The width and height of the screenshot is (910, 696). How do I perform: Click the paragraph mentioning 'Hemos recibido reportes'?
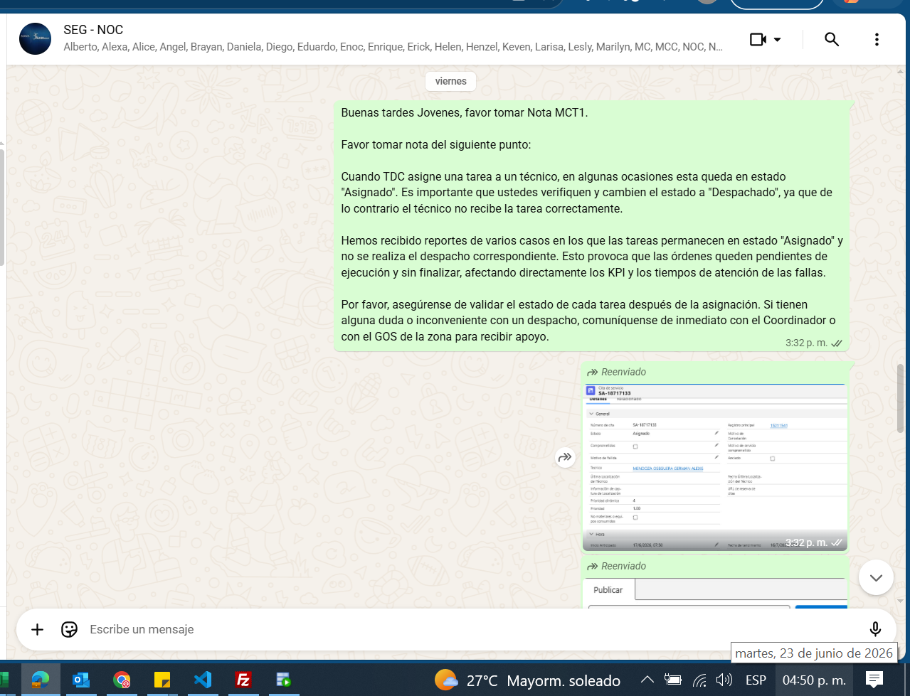(x=592, y=257)
